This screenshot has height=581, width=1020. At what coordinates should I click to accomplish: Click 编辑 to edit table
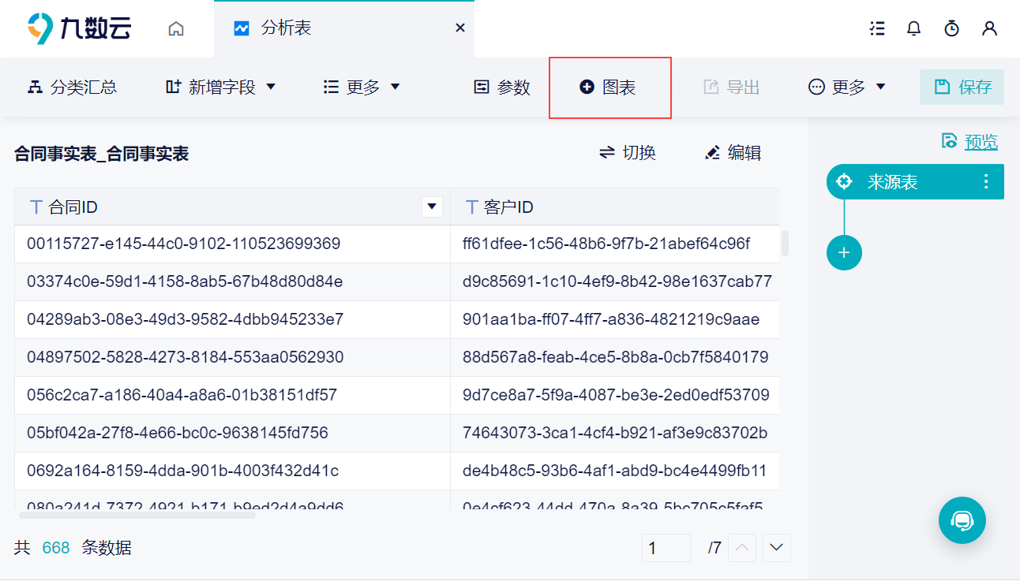tap(733, 153)
